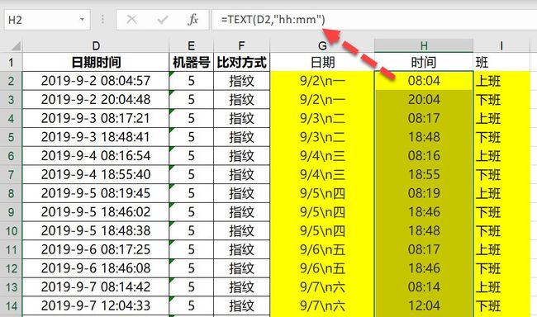
Task: Select column E header
Action: coord(191,45)
